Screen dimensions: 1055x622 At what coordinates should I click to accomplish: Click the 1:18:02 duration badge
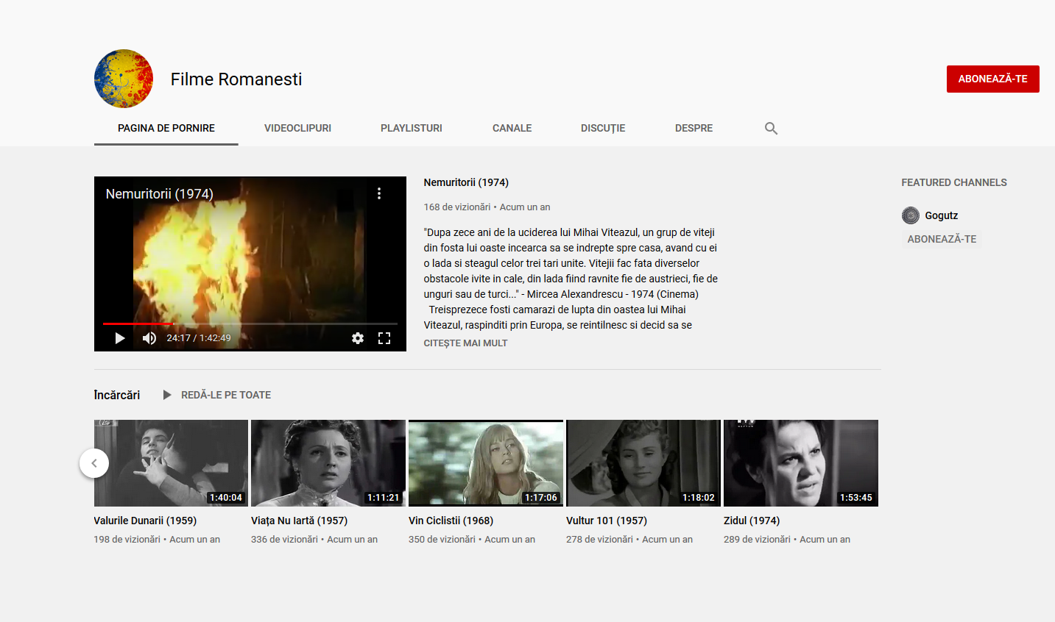(x=699, y=498)
